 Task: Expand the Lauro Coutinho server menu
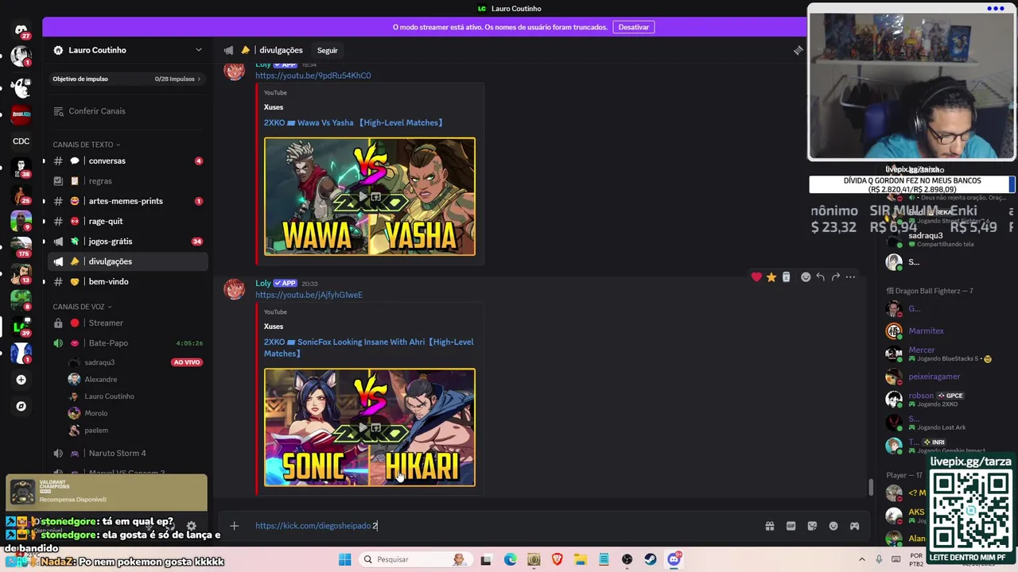coord(199,50)
